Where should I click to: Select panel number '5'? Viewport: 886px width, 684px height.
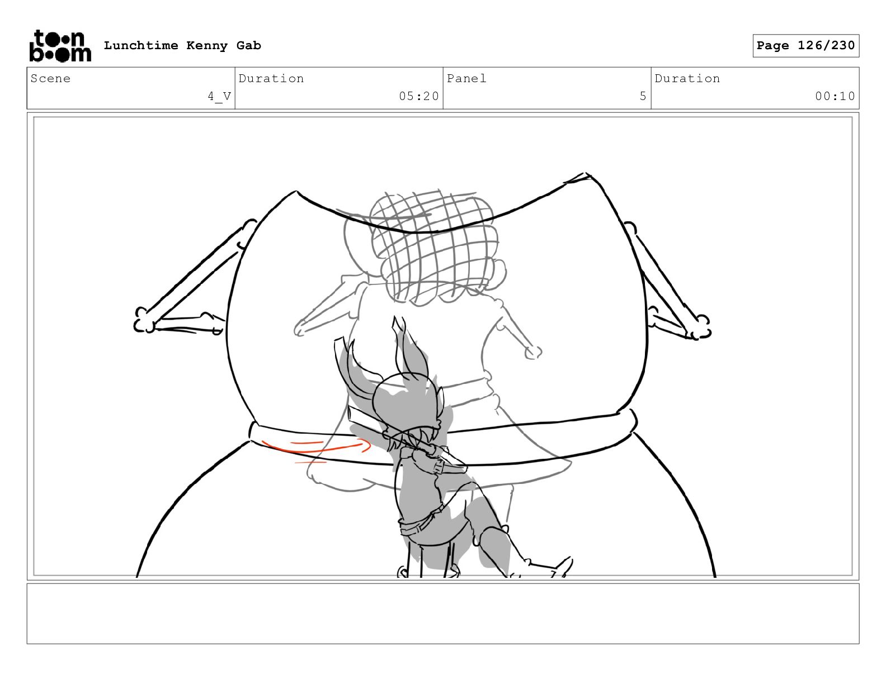click(643, 96)
